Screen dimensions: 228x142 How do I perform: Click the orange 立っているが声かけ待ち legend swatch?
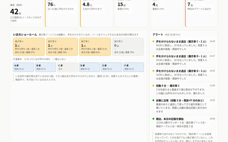point(25,59)
